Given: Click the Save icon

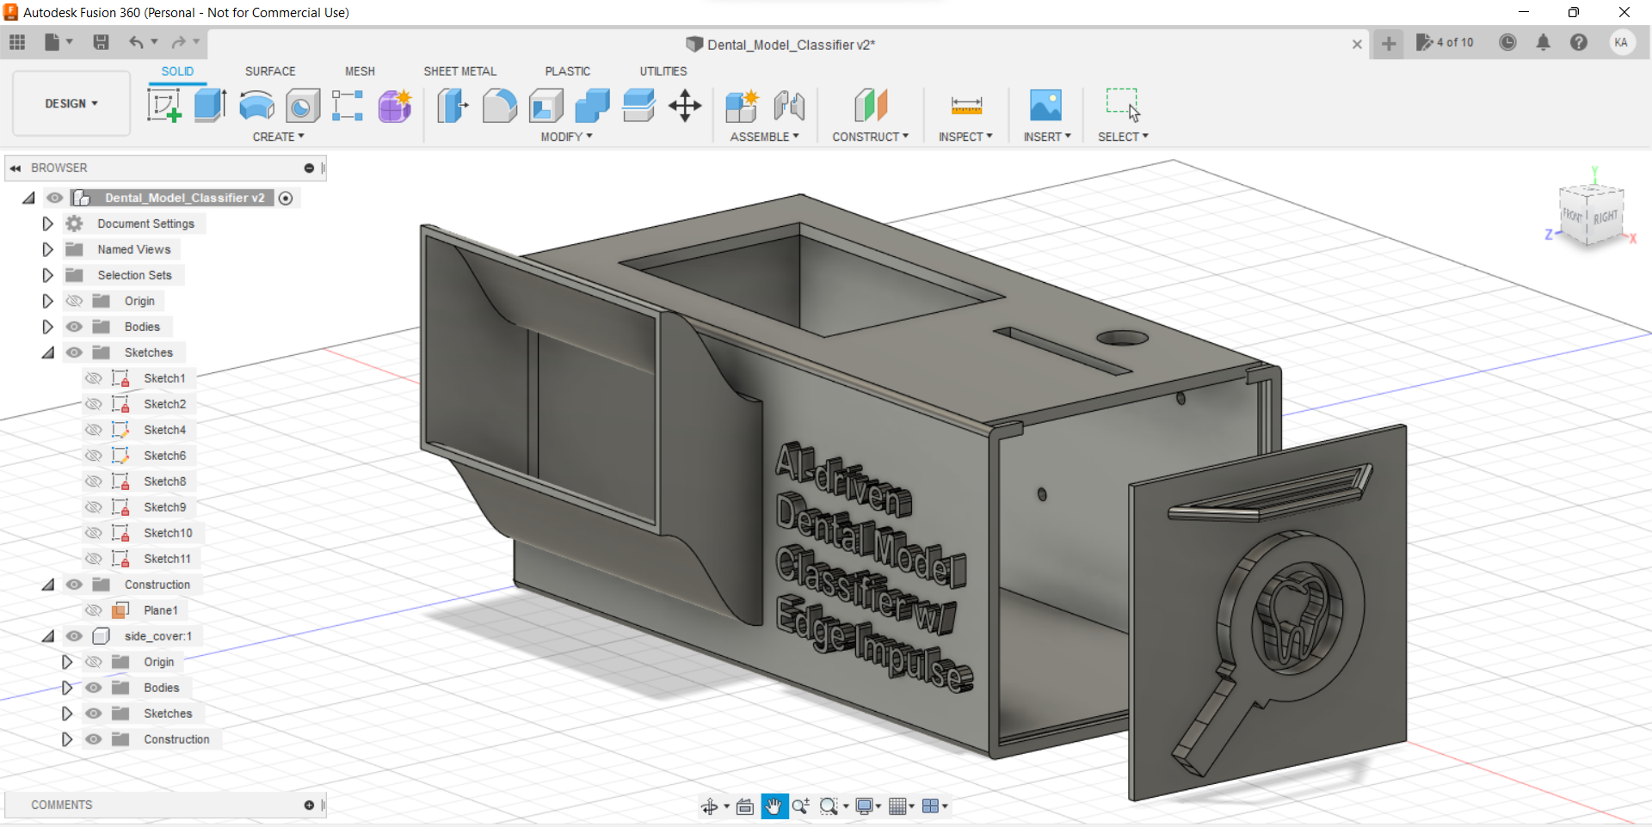Looking at the screenshot, I should pyautogui.click(x=101, y=42).
